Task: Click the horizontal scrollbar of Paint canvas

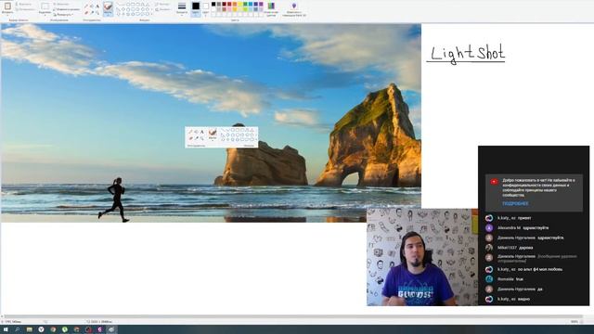Action: 293,316
